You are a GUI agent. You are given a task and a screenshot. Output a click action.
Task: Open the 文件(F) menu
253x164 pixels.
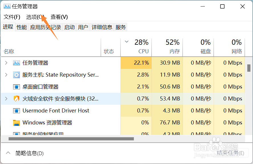12,17
